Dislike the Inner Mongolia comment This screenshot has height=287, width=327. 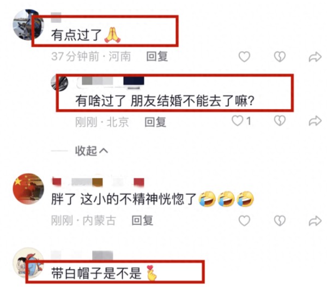click(x=280, y=221)
